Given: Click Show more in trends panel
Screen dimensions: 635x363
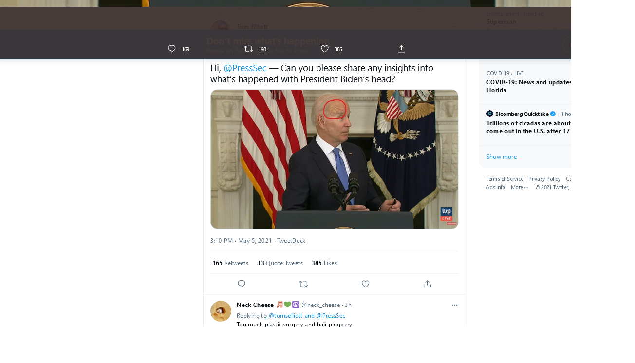Looking at the screenshot, I should pyautogui.click(x=502, y=157).
